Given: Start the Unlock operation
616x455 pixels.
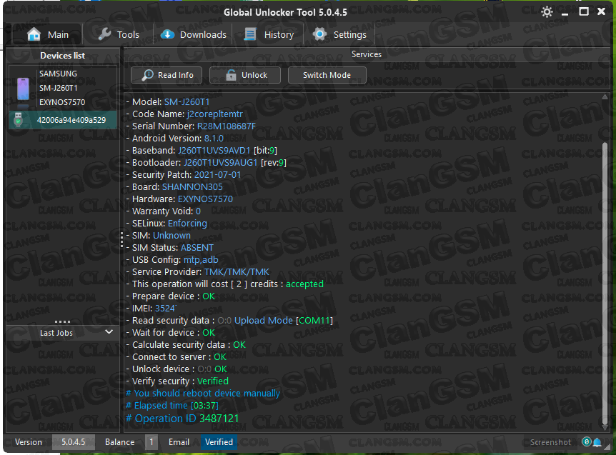Looking at the screenshot, I should (x=245, y=75).
